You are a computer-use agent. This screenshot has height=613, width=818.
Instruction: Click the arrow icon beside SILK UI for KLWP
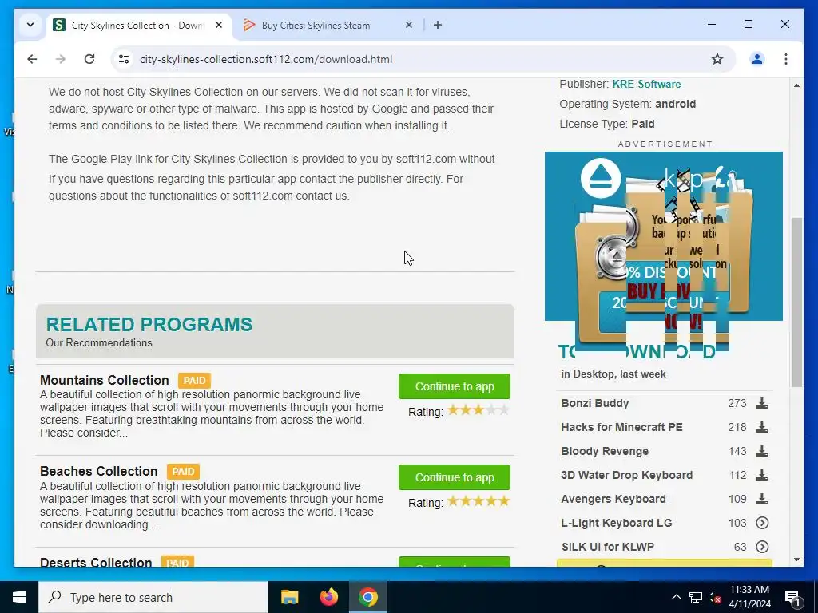point(762,547)
